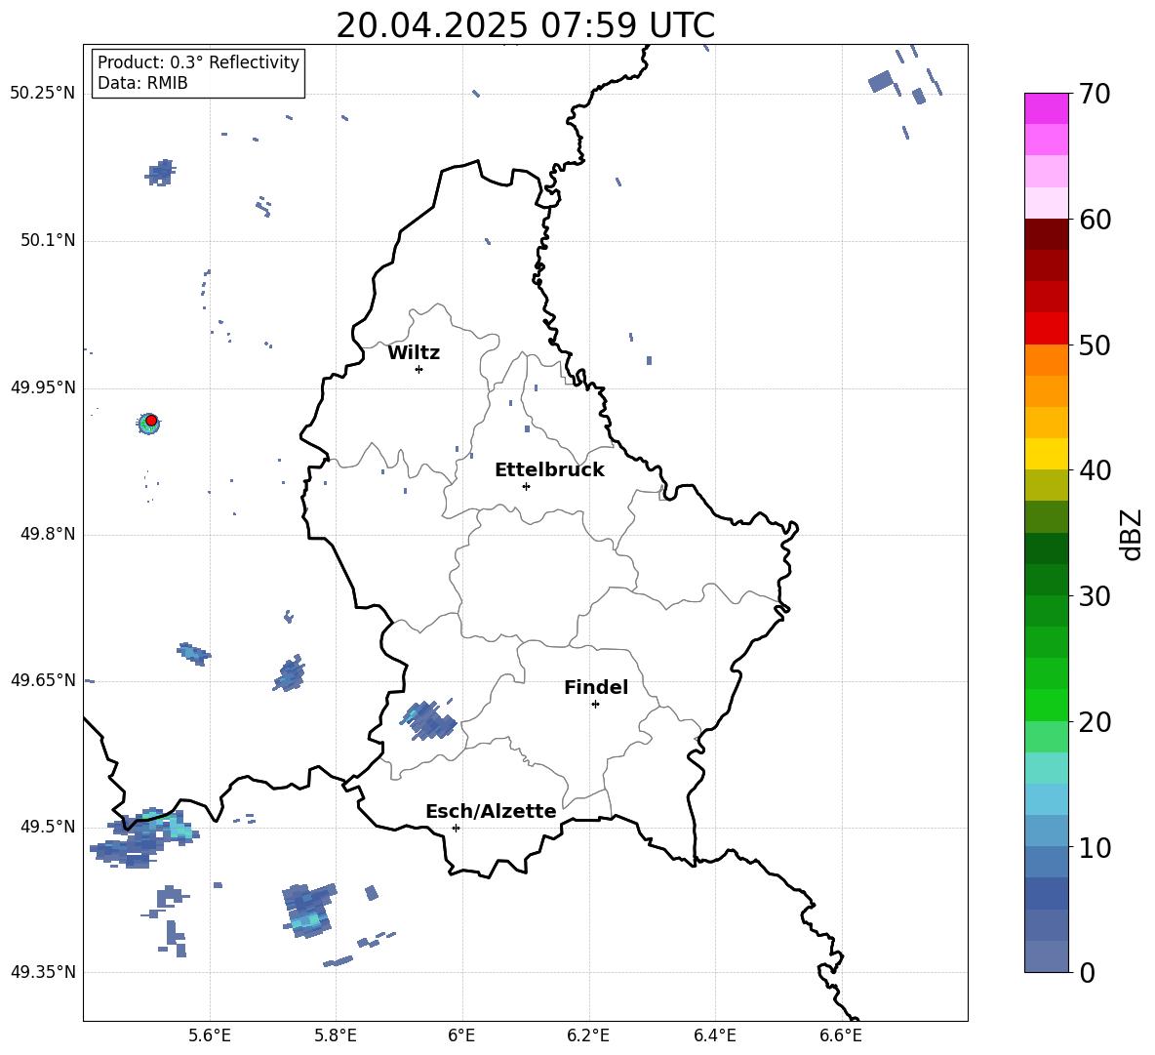This screenshot has width=1155, height=1055.
Task: Click the 6.2°E longitude label
Action: (588, 1035)
